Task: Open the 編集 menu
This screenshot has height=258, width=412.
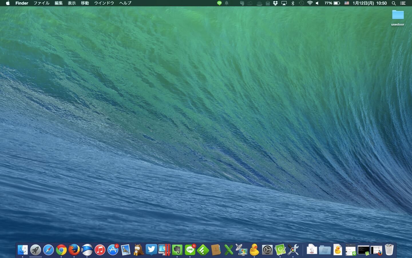Action: coord(59,3)
